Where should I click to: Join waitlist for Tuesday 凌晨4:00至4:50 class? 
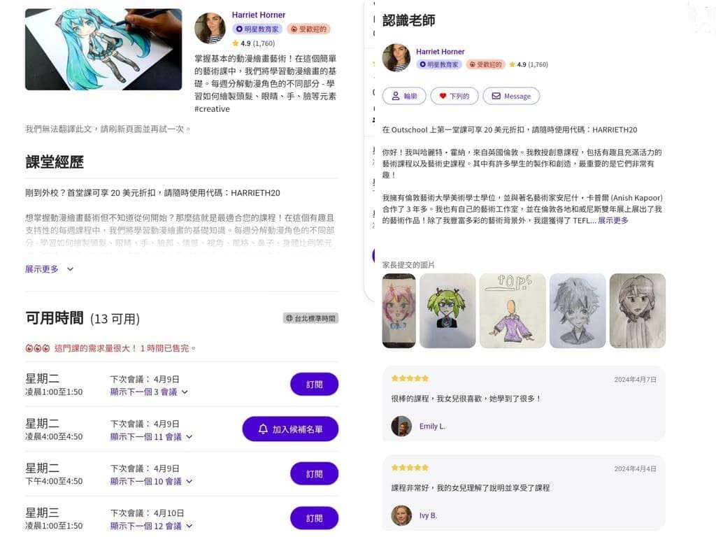(290, 429)
